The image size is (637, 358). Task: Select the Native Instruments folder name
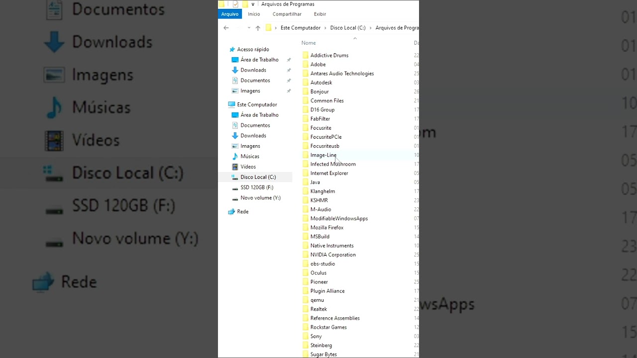point(332,246)
